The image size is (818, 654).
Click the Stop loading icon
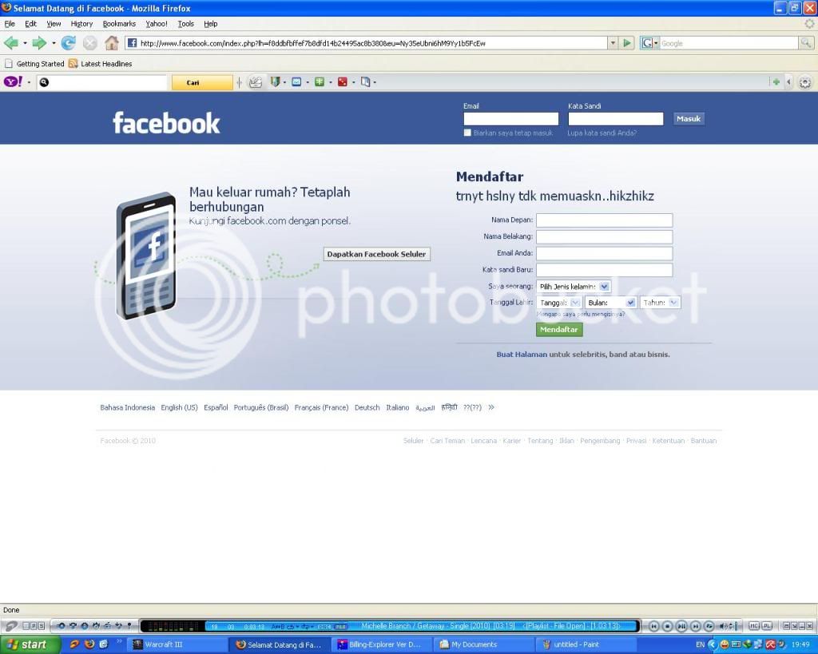tap(89, 43)
